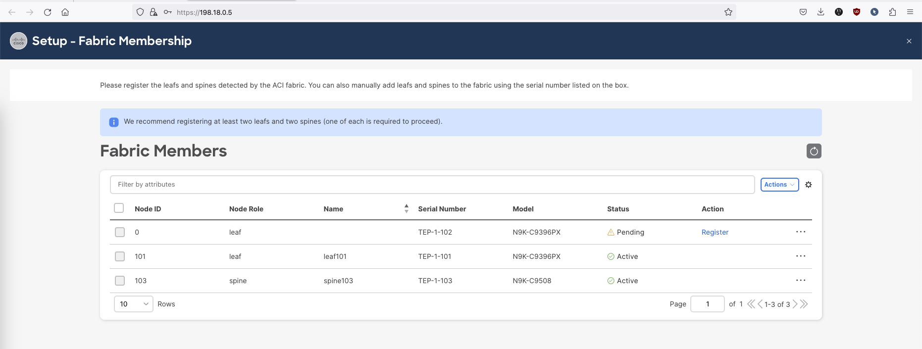This screenshot has height=349, width=922.
Task: Open table settings gear icon
Action: (x=808, y=185)
